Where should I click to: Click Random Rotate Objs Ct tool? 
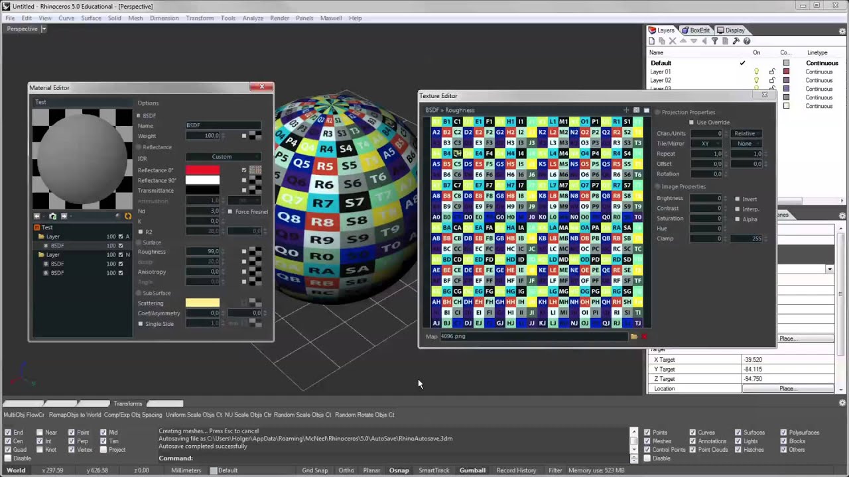365,415
